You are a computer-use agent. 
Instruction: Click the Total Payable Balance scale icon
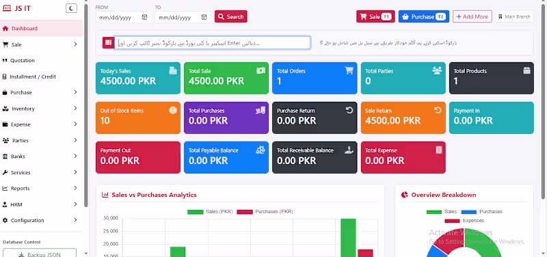261,150
